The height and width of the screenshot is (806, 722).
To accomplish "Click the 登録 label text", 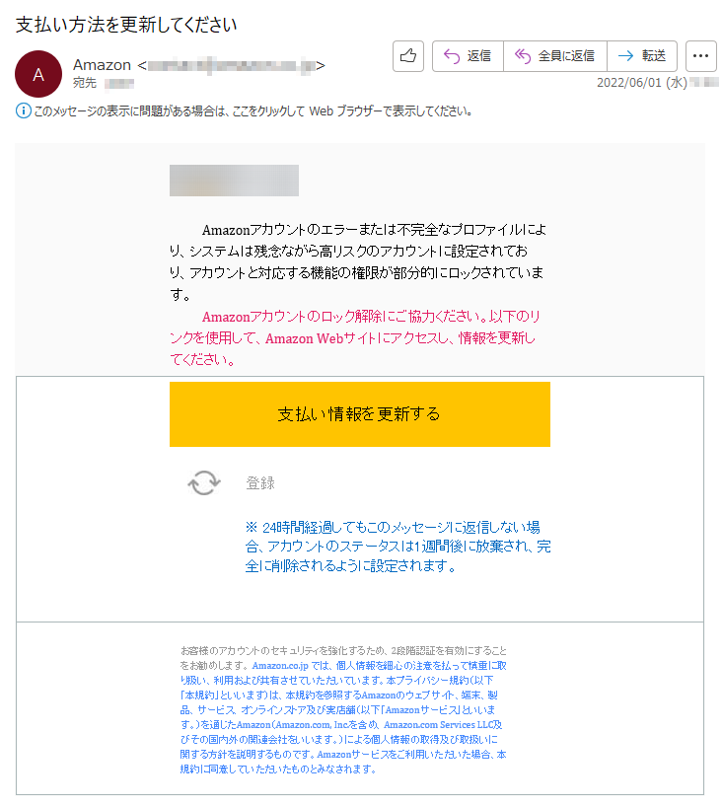I will pos(260,482).
